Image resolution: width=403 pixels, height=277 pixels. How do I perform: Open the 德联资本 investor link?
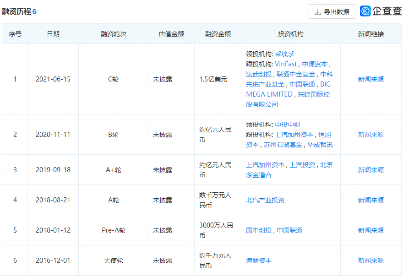[x=259, y=261]
